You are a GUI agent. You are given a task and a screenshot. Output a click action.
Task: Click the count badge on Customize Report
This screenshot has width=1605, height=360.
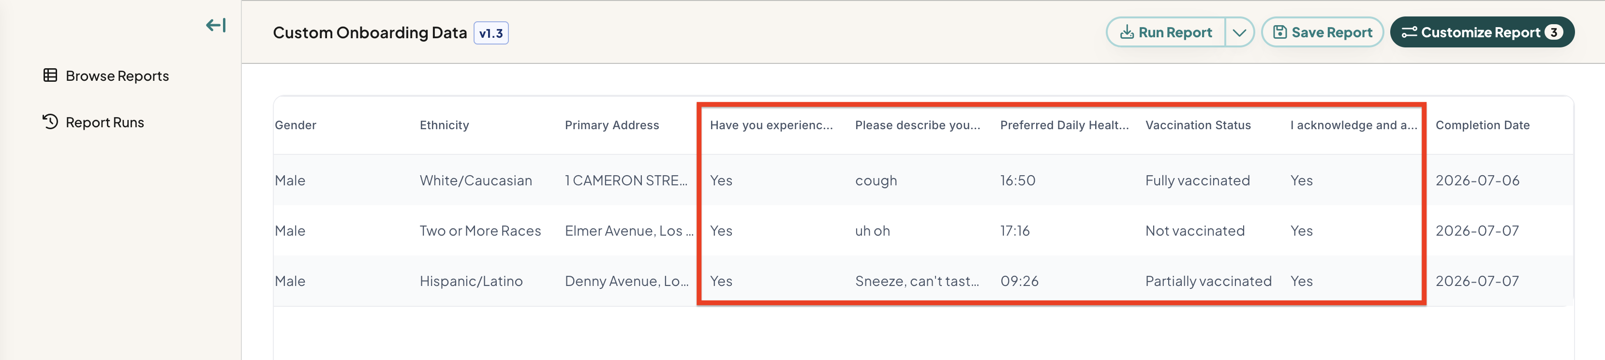(1554, 32)
